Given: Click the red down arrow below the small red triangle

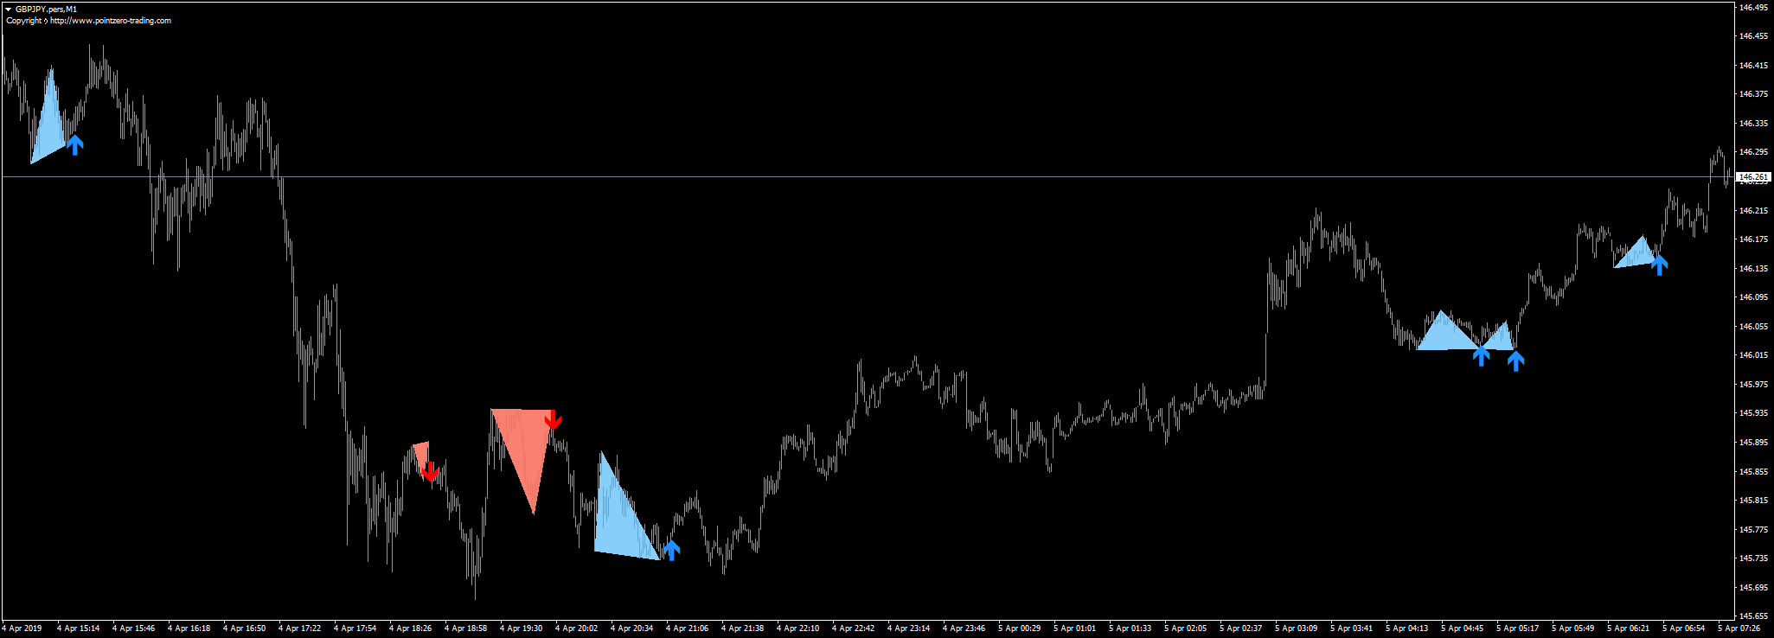Looking at the screenshot, I should coord(430,472).
